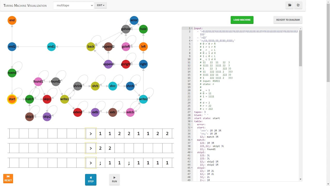Collapse fold arrow at line 30
The height and width of the screenshot is (186, 330).
(192, 121)
